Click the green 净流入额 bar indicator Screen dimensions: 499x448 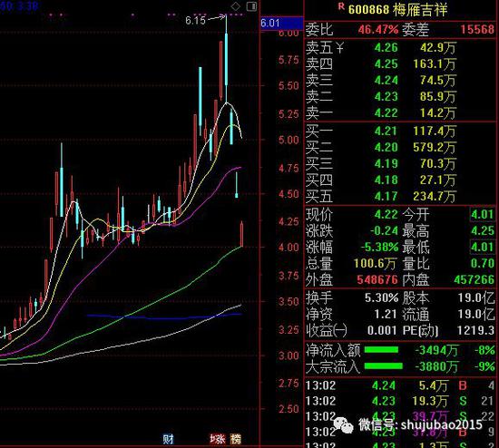(x=381, y=350)
